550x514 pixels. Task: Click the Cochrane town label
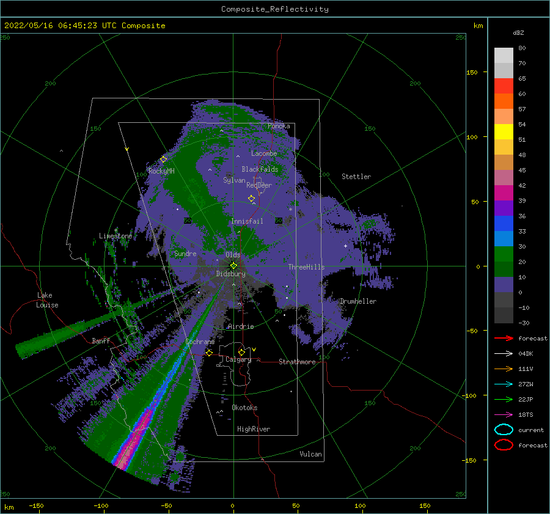(200, 342)
